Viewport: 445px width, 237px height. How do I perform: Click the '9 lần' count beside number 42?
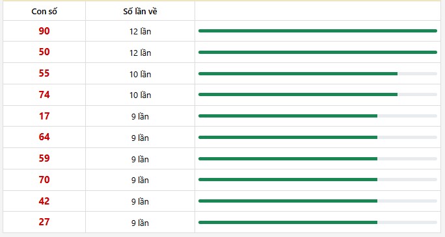140,201
